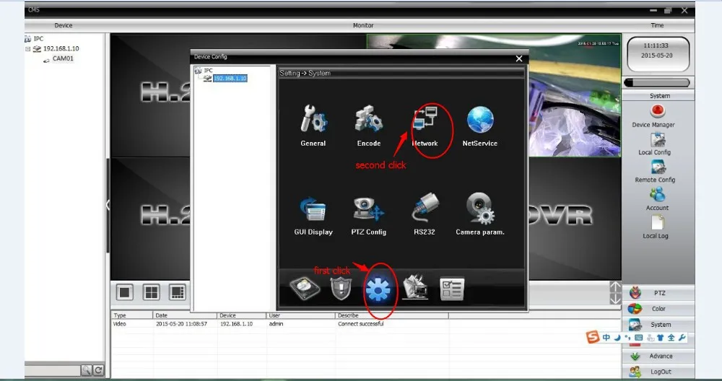Click the IME wrench settings icon

pos(682,337)
